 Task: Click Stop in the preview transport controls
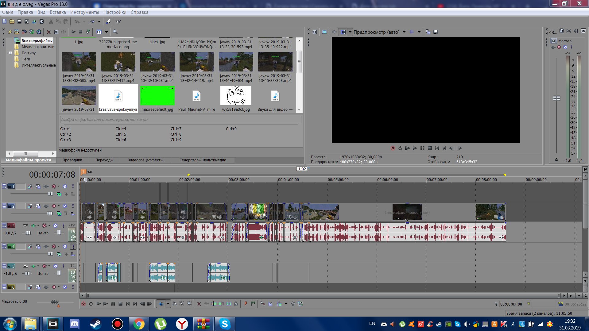[430, 148]
